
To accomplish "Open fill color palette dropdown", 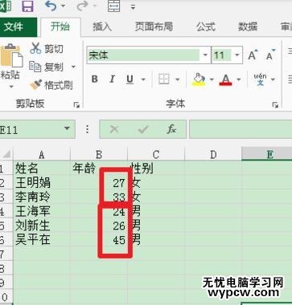I will (x=212, y=79).
